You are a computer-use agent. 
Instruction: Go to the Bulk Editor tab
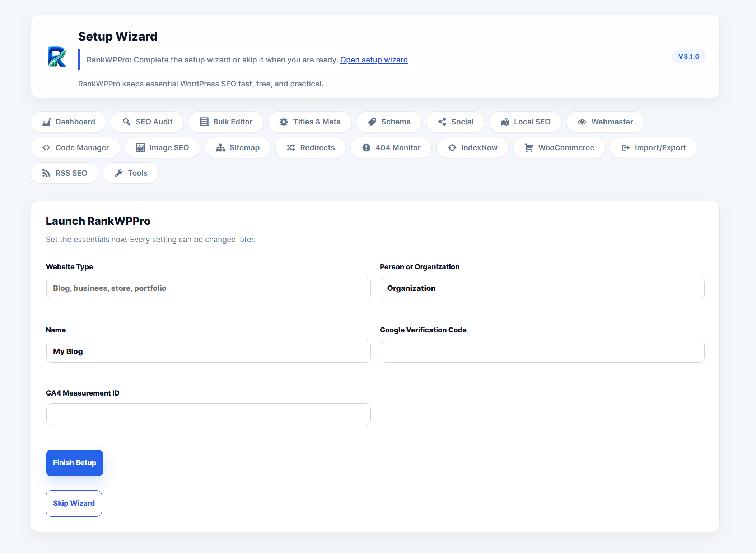click(226, 122)
